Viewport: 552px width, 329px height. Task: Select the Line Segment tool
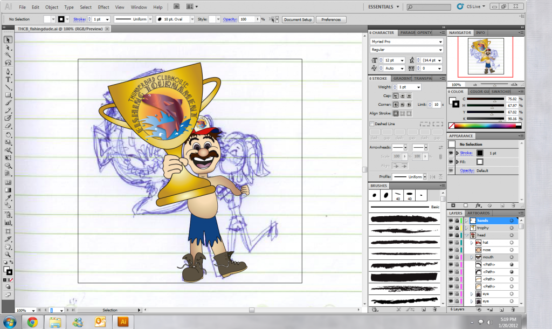(x=8, y=87)
